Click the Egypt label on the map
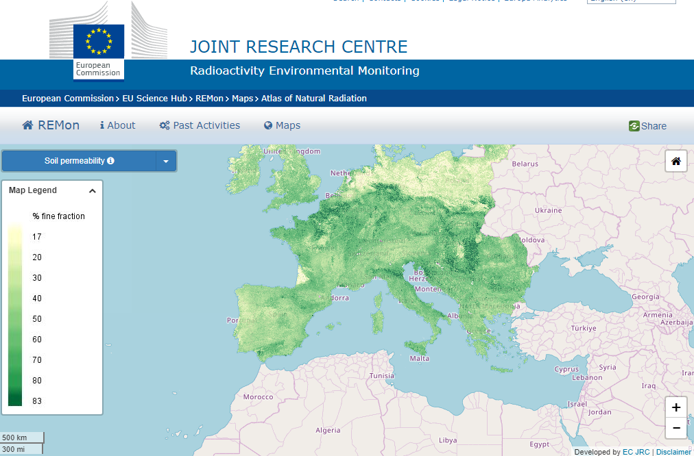The image size is (694, 456). point(539,444)
